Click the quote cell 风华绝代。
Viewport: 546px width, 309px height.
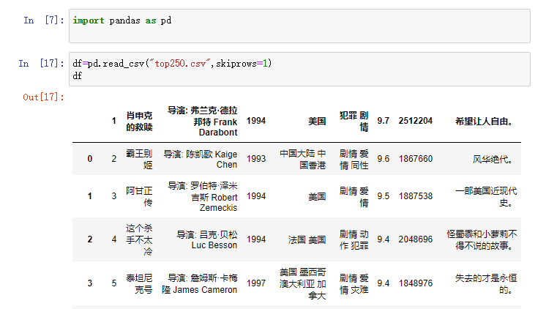tap(492, 159)
